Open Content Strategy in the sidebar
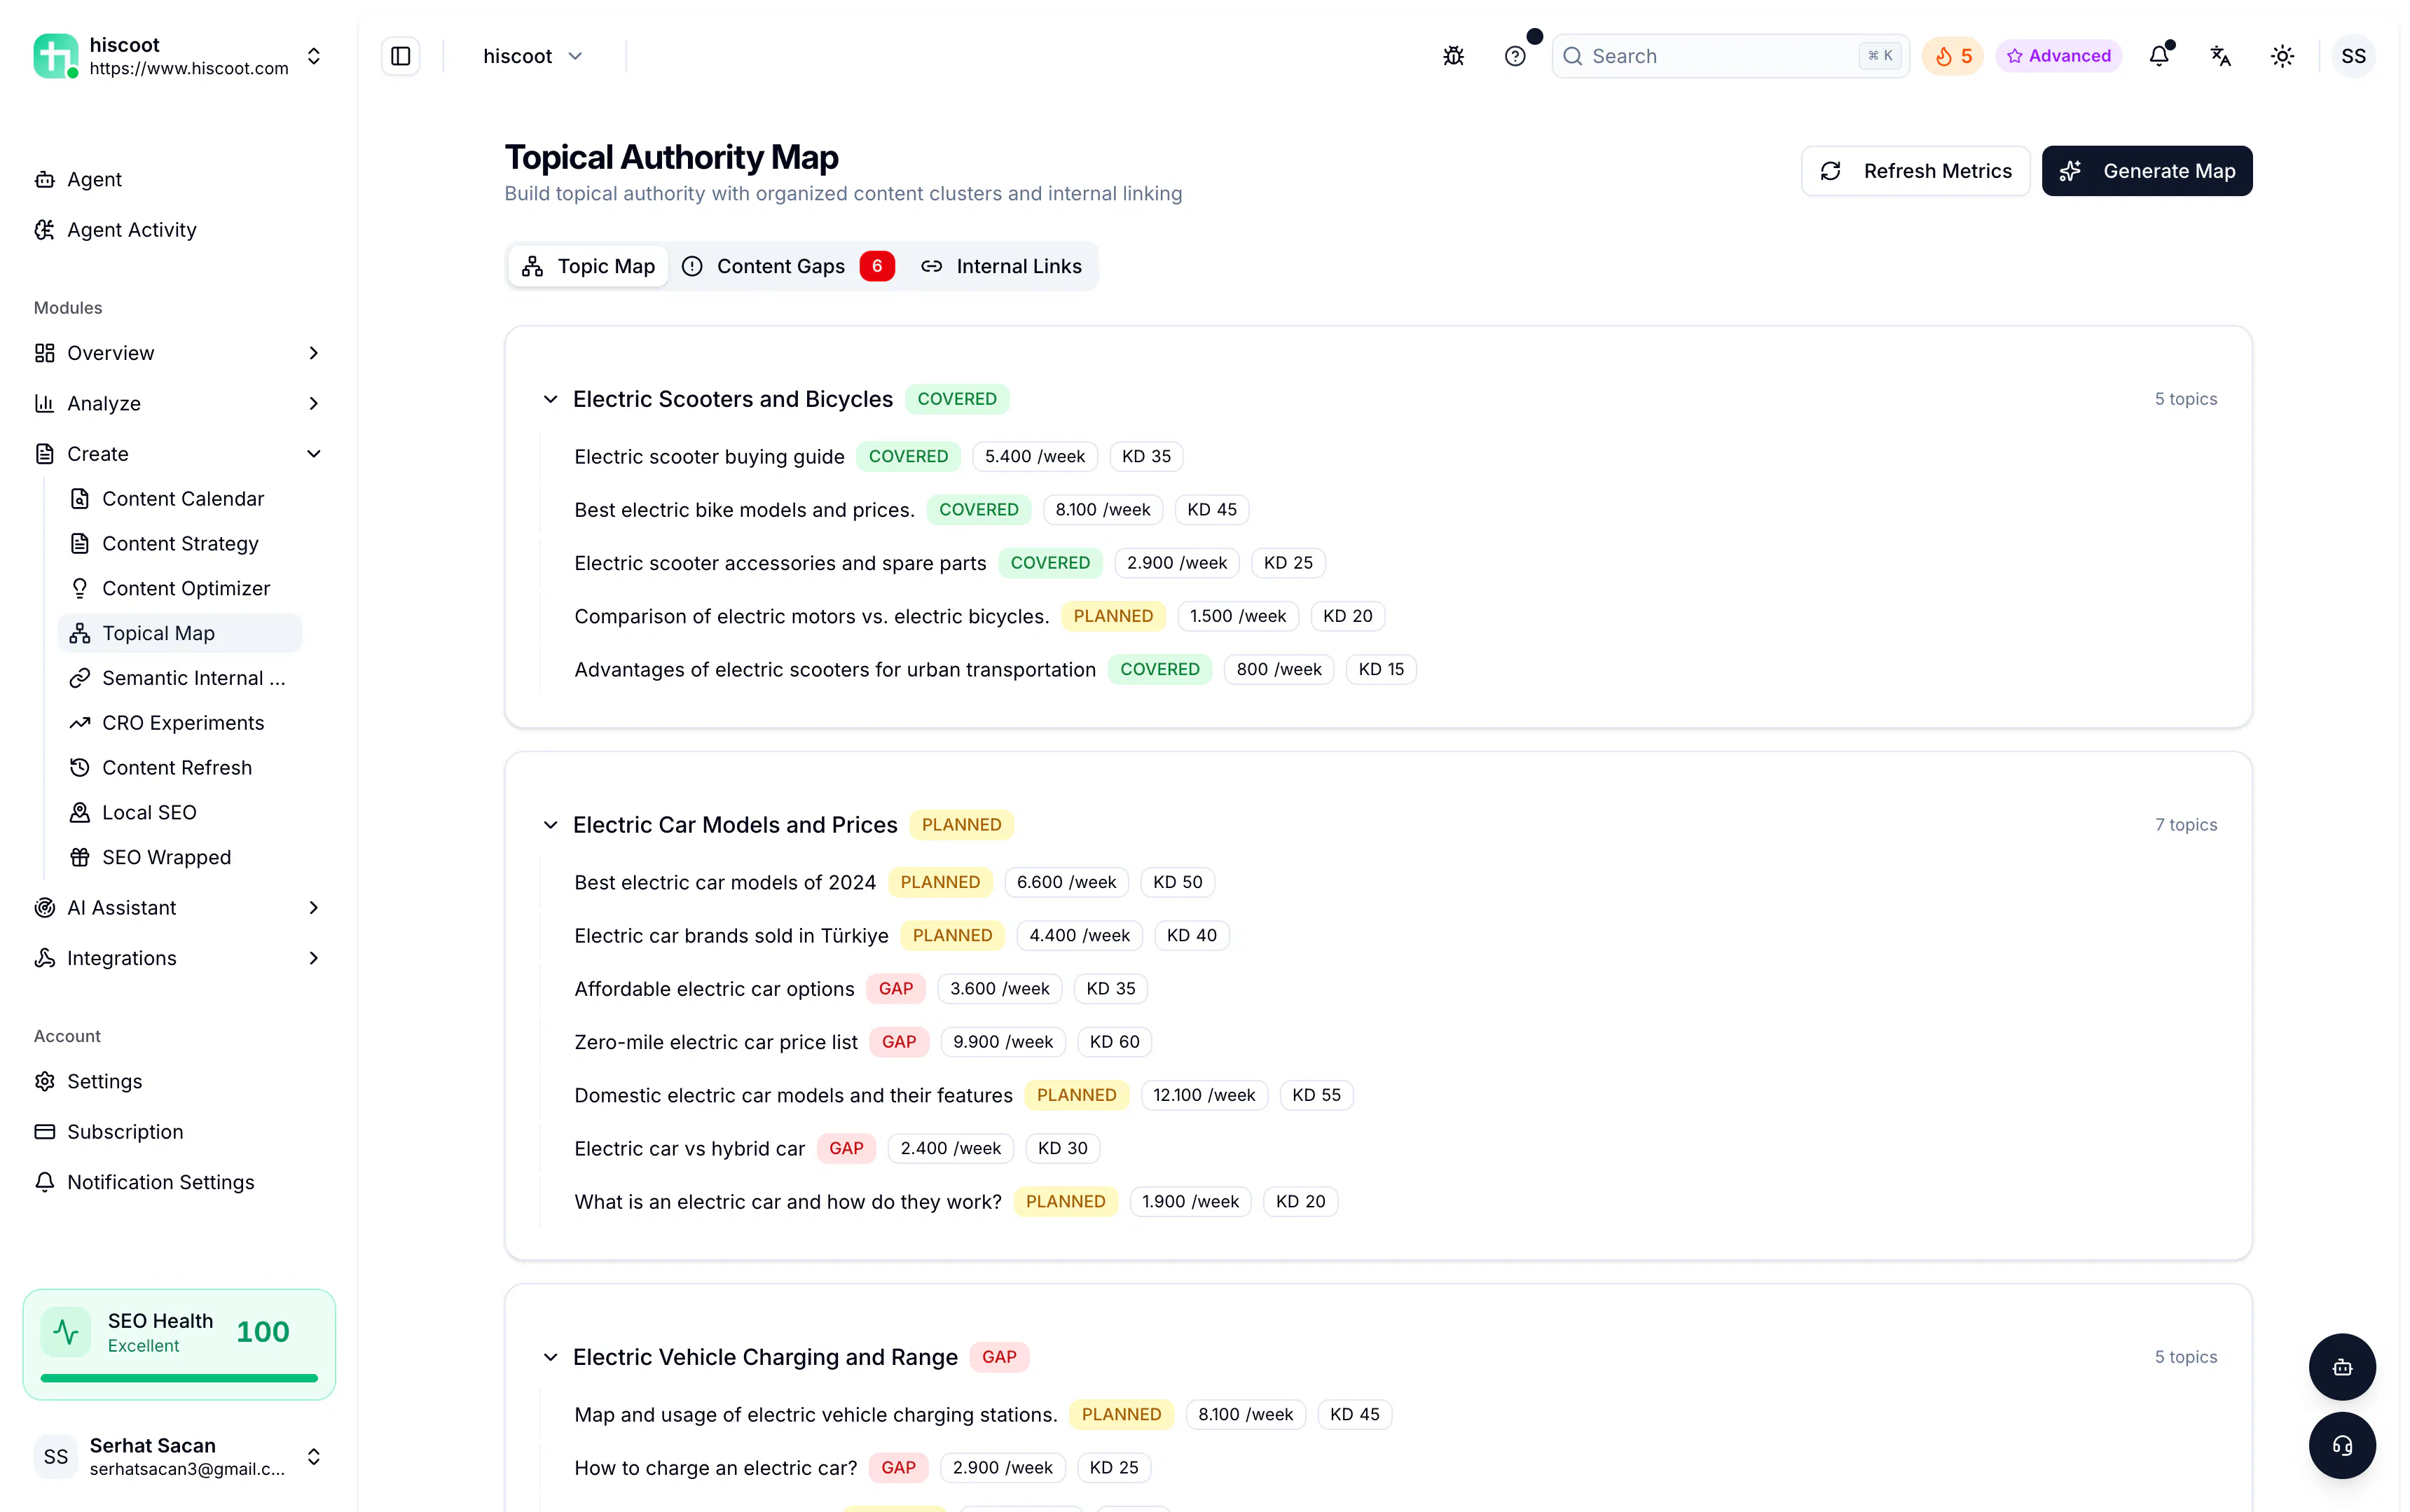Image resolution: width=2410 pixels, height=1512 pixels. pyautogui.click(x=180, y=543)
